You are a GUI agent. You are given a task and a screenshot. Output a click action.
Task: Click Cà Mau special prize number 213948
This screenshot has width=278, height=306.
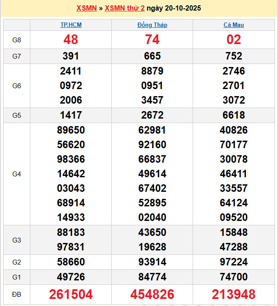point(234,295)
